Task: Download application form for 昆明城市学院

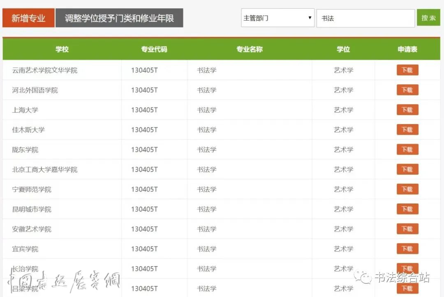Action: (407, 209)
